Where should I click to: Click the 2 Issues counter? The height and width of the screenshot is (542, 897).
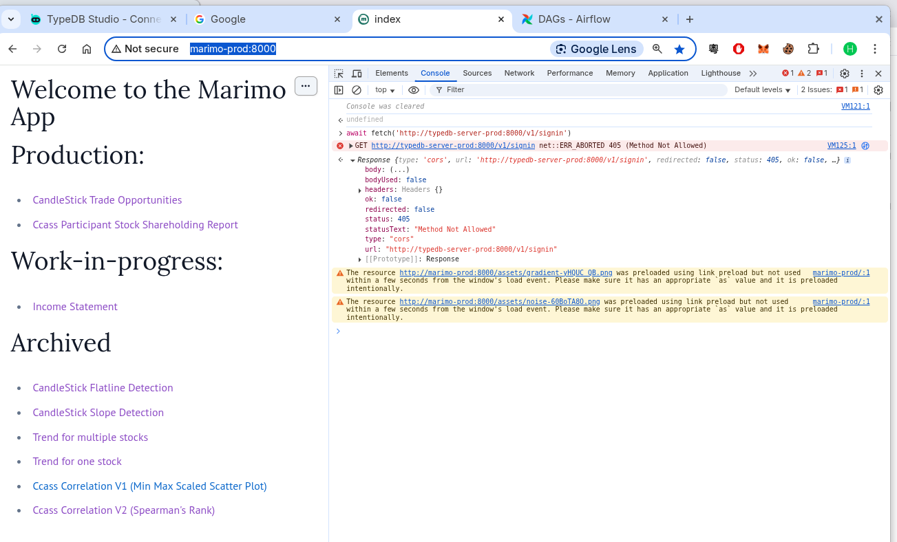(832, 90)
